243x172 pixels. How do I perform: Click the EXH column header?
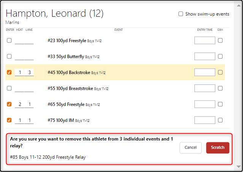tap(220, 30)
